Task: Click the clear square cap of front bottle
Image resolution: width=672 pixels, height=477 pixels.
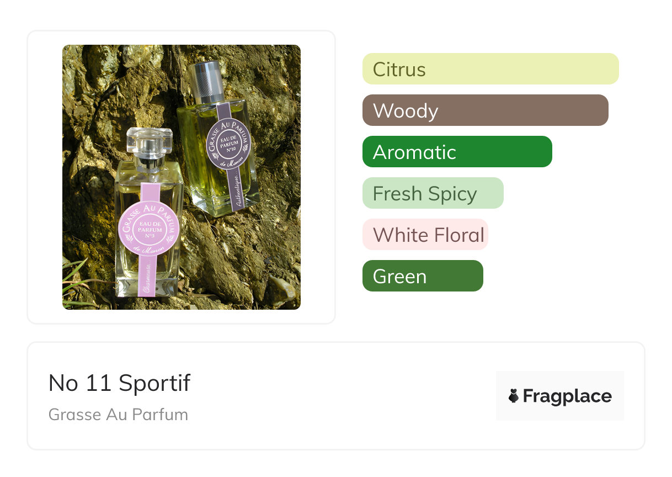Action: tap(148, 141)
